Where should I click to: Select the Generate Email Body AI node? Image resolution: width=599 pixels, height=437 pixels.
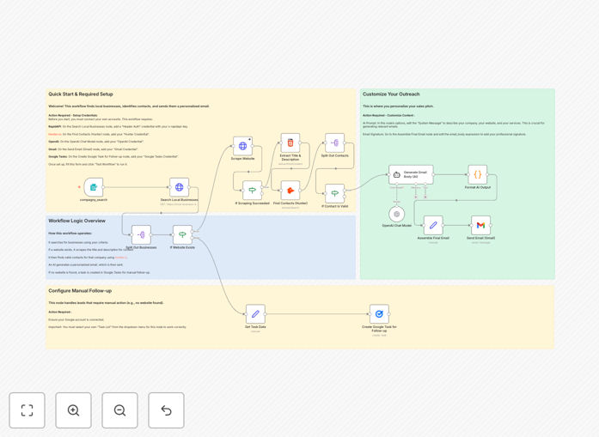(x=411, y=175)
